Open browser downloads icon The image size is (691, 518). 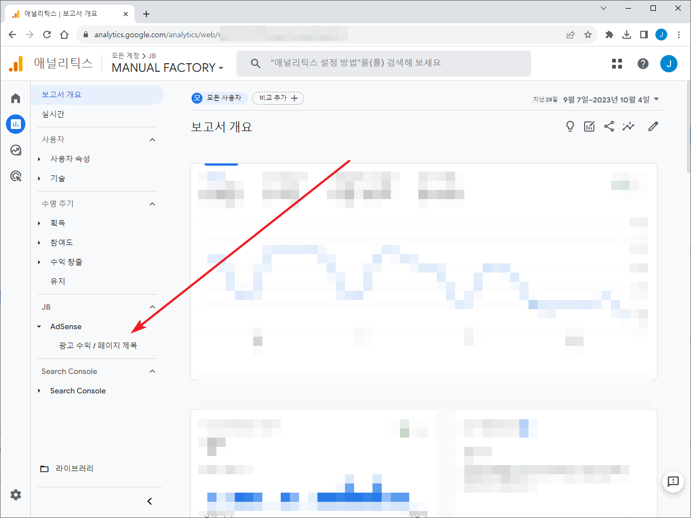coord(627,35)
